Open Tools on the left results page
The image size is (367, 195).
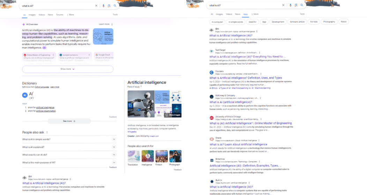(x=115, y=15)
